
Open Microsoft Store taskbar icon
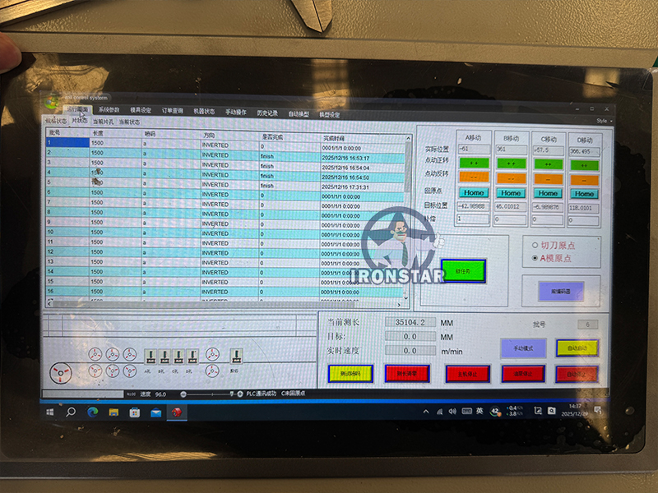[x=134, y=412]
